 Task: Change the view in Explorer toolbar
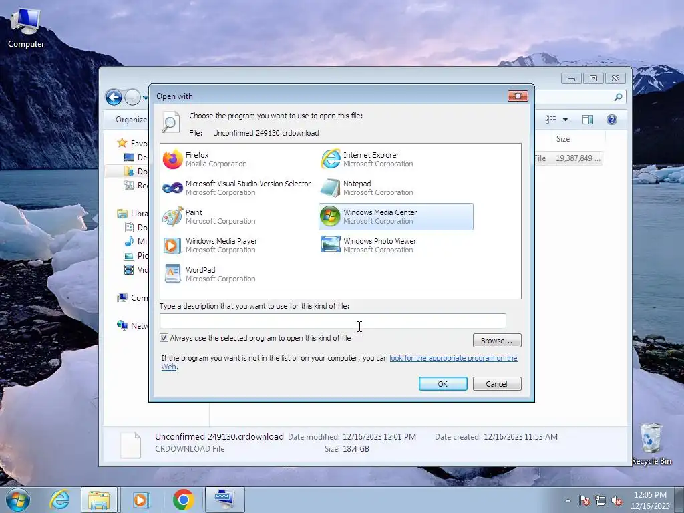[551, 120]
